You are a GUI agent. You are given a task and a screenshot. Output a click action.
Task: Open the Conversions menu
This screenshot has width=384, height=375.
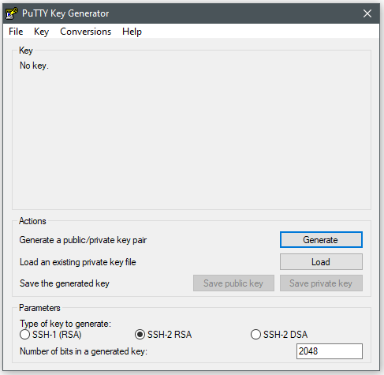pos(86,32)
